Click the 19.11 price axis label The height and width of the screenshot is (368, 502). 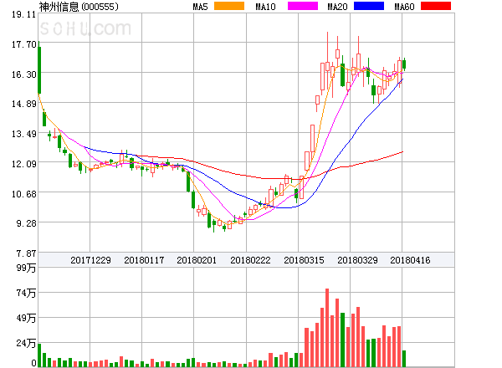click(x=23, y=14)
